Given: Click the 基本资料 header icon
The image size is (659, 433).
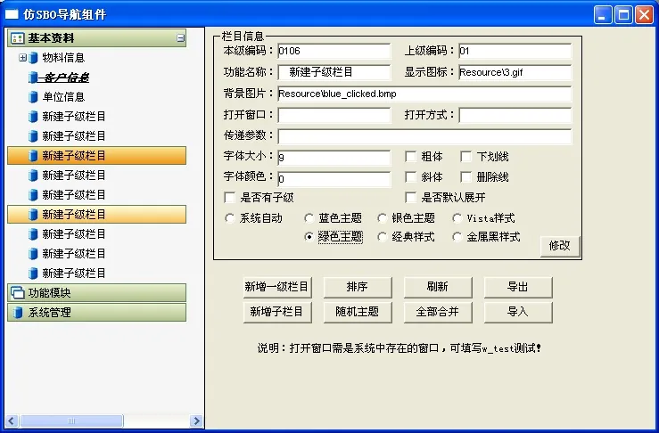Looking at the screenshot, I should (x=17, y=38).
